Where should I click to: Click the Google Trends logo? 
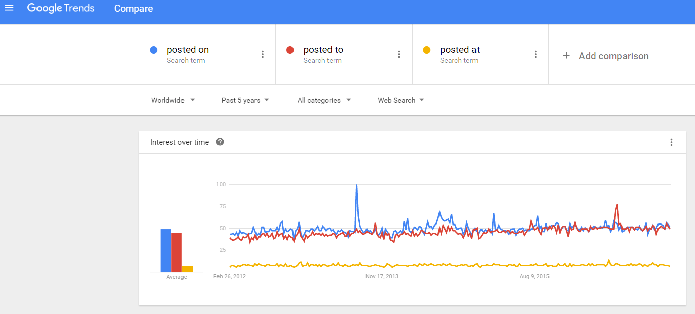click(61, 8)
